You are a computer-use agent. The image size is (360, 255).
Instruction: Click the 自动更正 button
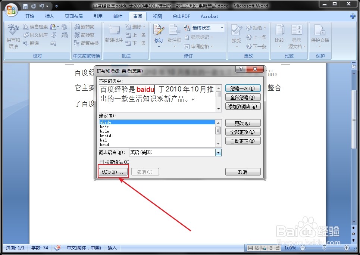point(243,141)
